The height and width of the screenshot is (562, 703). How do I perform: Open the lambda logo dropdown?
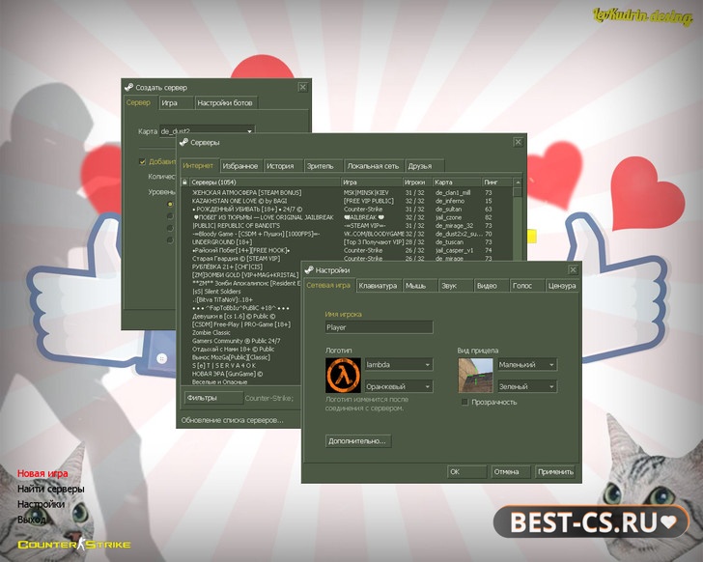[x=399, y=365]
